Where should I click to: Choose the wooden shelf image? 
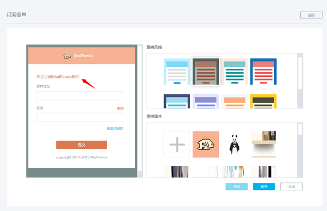pos(264,144)
